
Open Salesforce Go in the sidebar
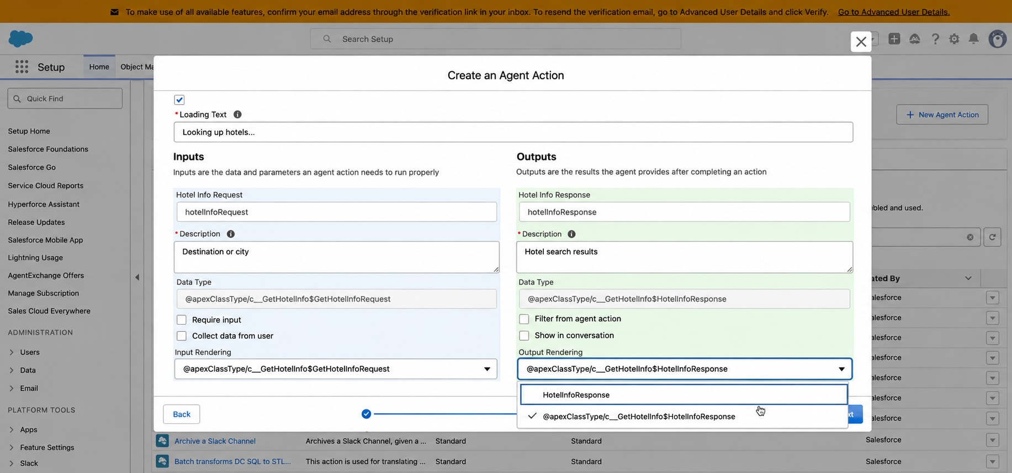pyautogui.click(x=32, y=167)
